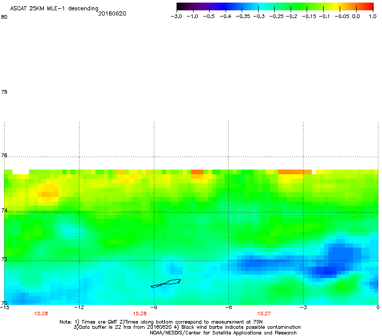Click the "NOAA/NESDIS/Center for Satellite Applications" credit line

coord(223,333)
